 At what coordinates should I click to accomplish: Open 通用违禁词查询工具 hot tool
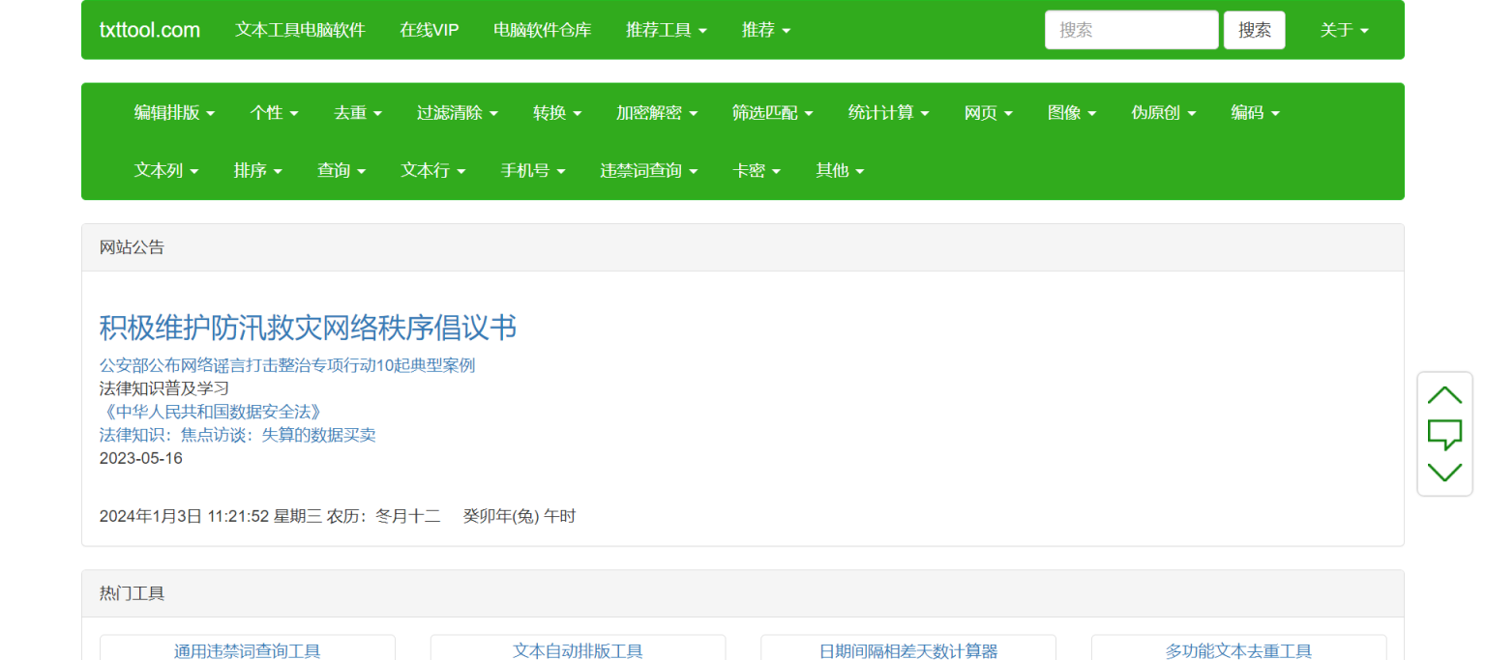click(247, 650)
